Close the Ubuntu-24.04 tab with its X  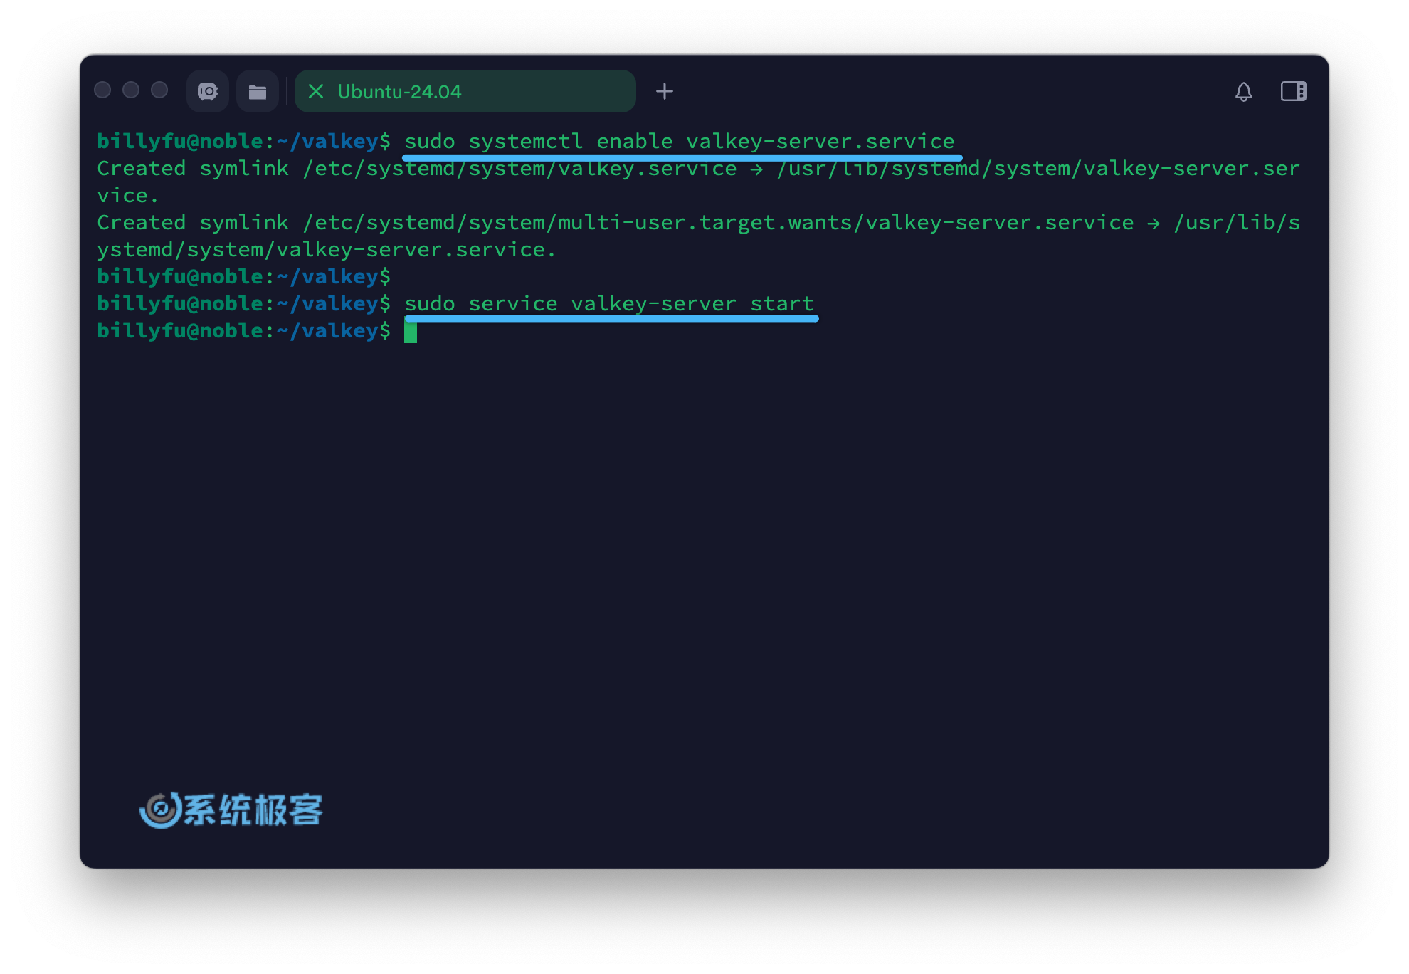316,91
